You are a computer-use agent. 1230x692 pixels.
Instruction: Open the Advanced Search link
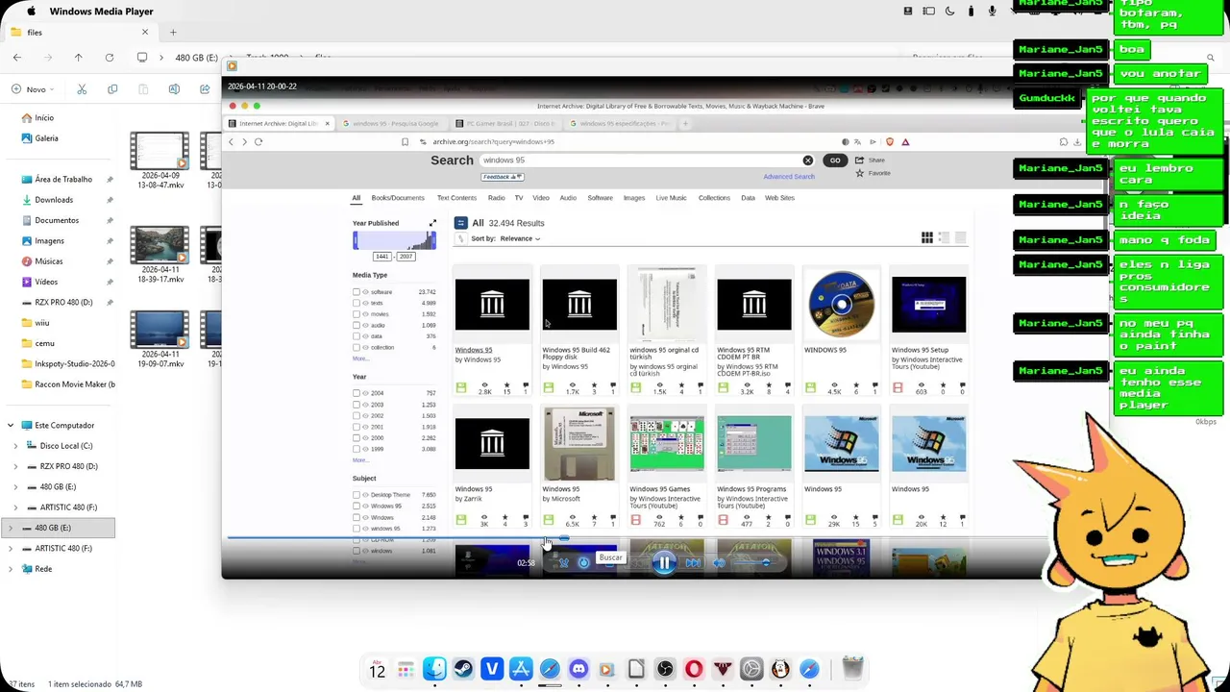tap(789, 177)
